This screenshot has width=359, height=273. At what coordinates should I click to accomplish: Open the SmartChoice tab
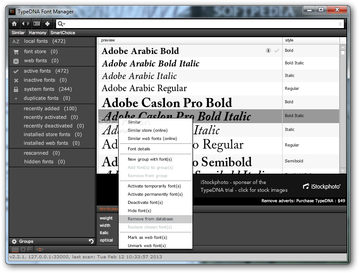[63, 33]
